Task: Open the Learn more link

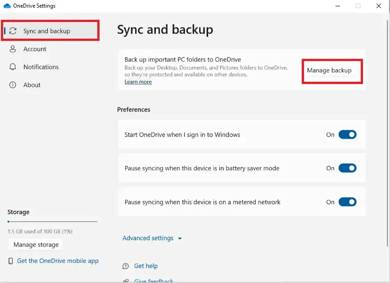Action: tap(138, 82)
